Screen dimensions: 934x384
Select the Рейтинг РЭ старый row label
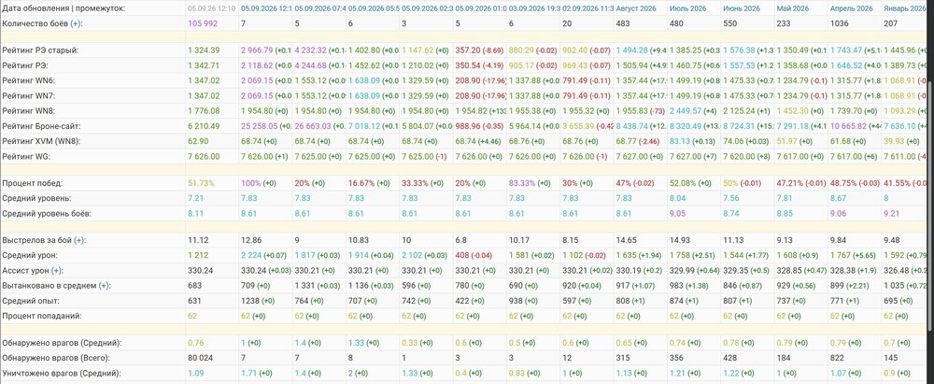pyautogui.click(x=40, y=50)
